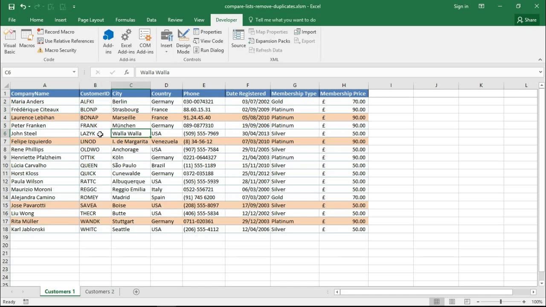Click the Share button
This screenshot has height=307, width=546.
tap(527, 20)
